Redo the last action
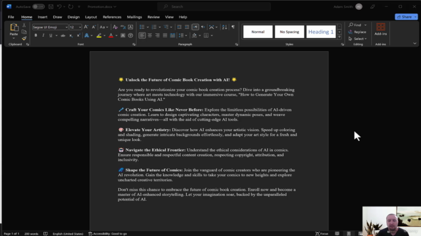Viewport: 421px width, 236px height. point(70,7)
